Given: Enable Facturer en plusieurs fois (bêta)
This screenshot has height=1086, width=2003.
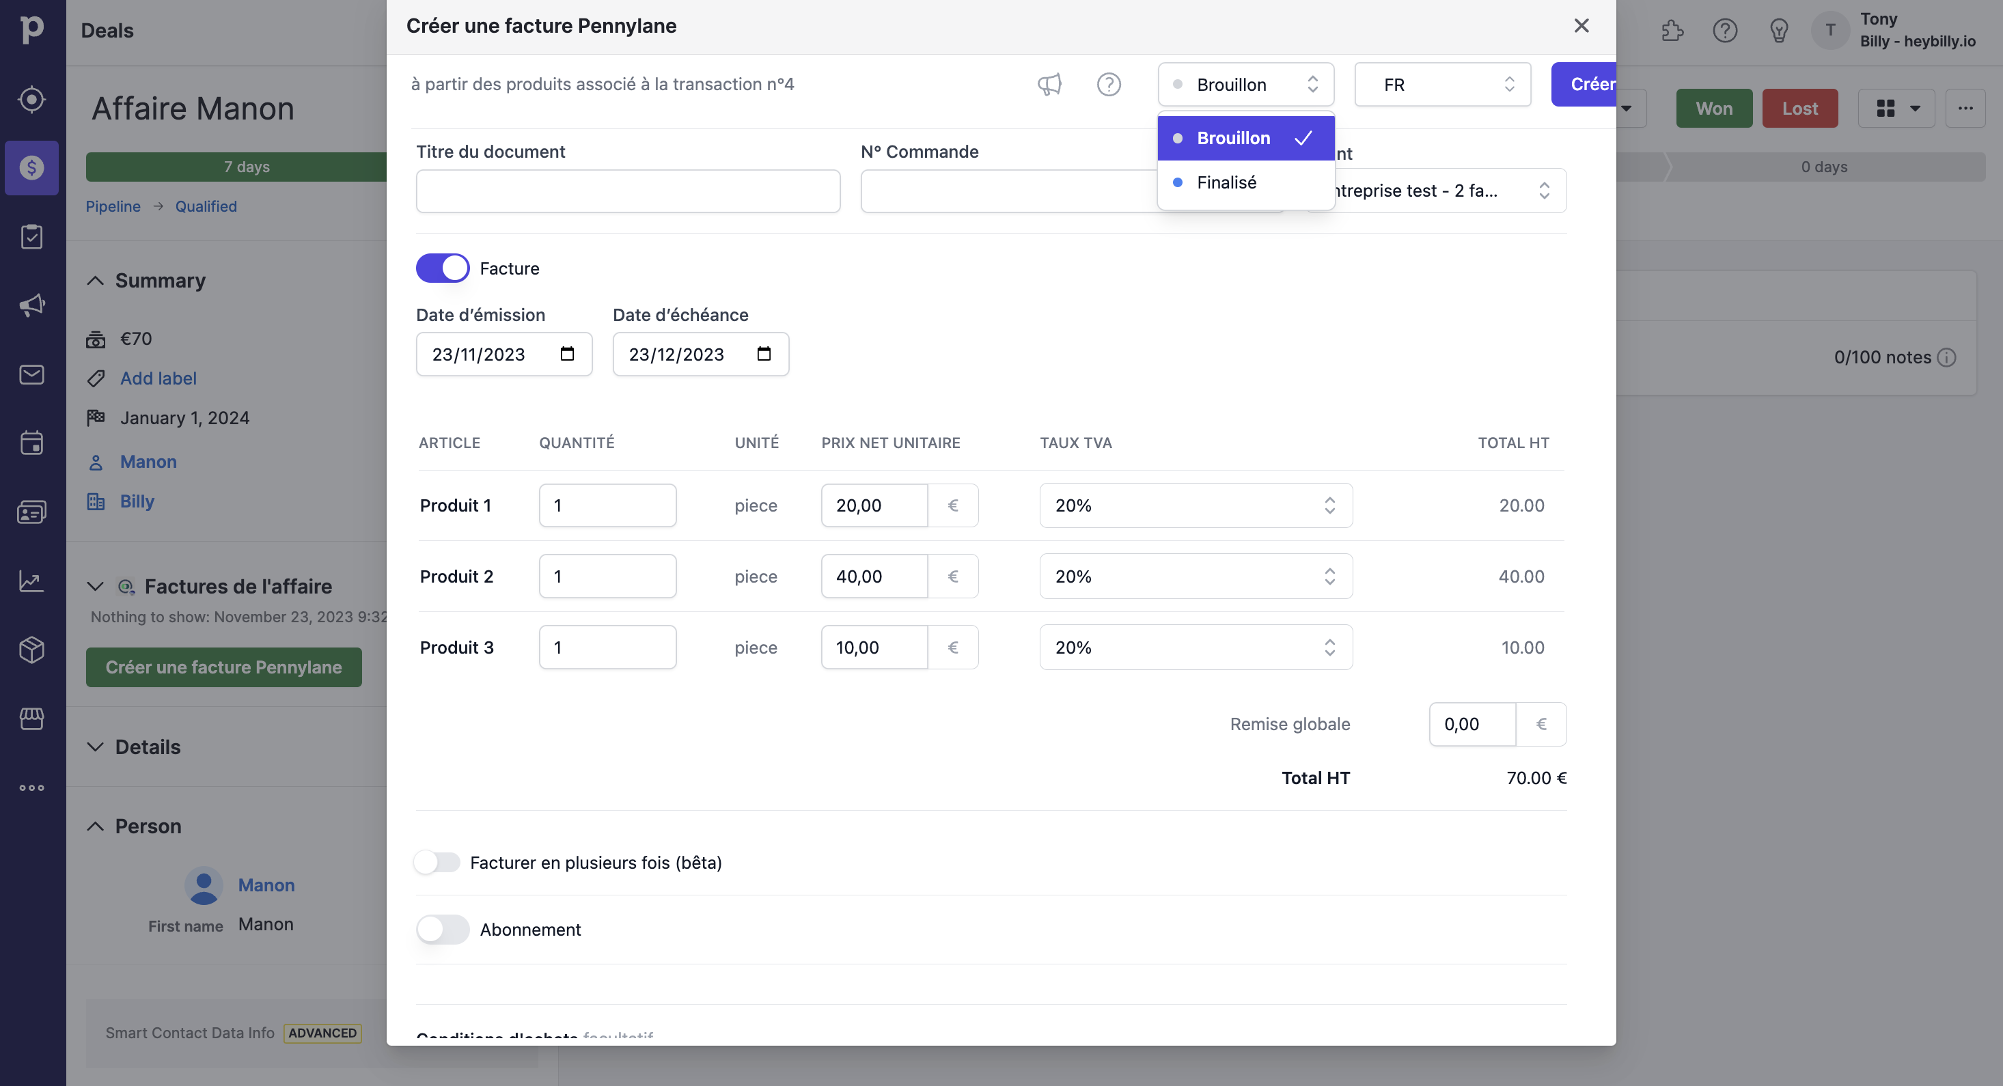Looking at the screenshot, I should tap(437, 862).
